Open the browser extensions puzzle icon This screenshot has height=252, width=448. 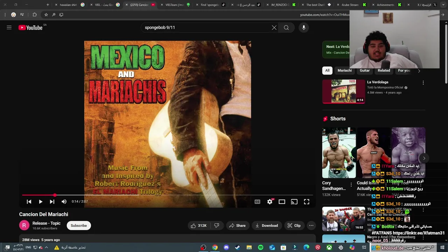tap(35, 15)
